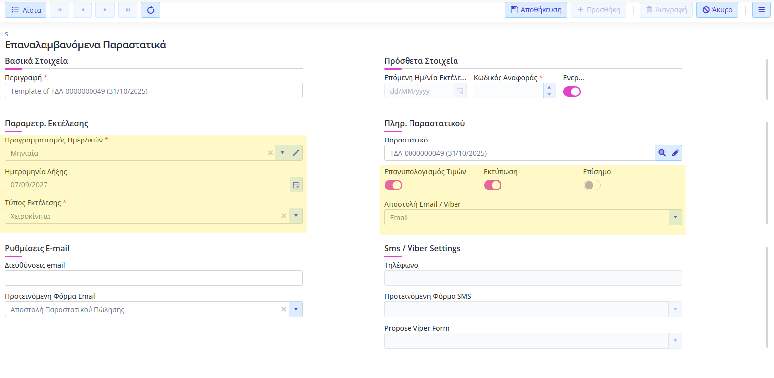The height and width of the screenshot is (378, 774).
Task: Go to the next record arrow
Action: coord(105,10)
